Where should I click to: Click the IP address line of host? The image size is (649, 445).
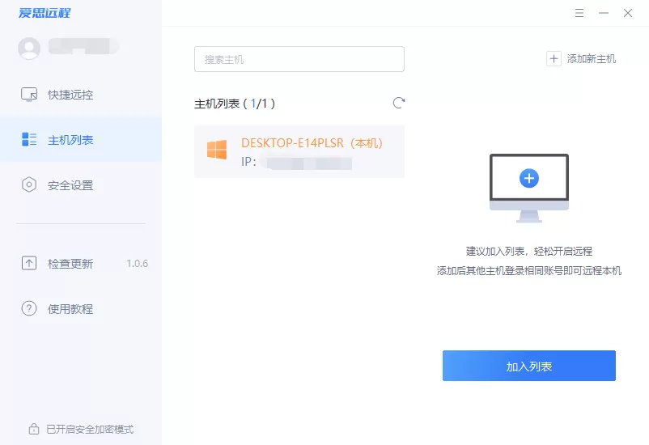[x=296, y=162]
